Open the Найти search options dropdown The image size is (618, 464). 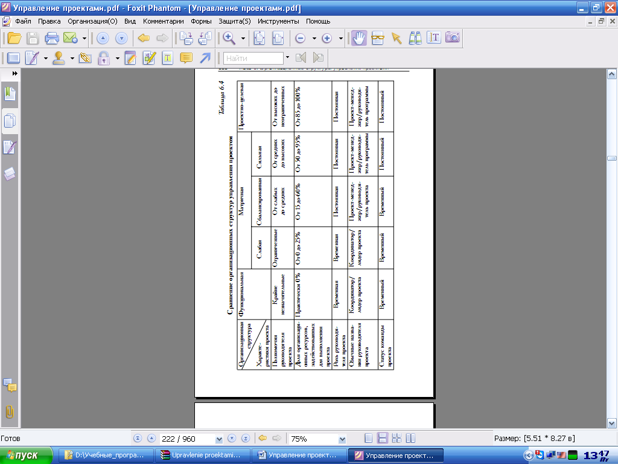click(287, 57)
